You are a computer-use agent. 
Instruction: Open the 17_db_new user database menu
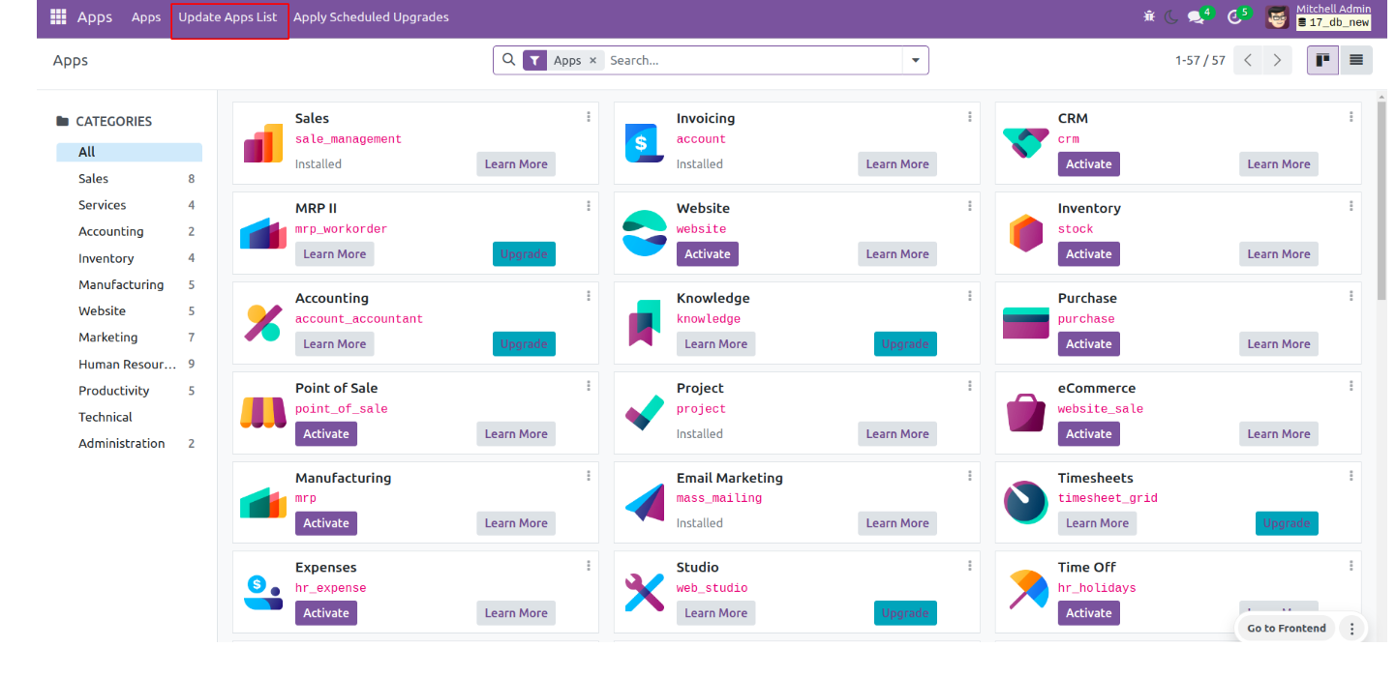(x=1333, y=22)
